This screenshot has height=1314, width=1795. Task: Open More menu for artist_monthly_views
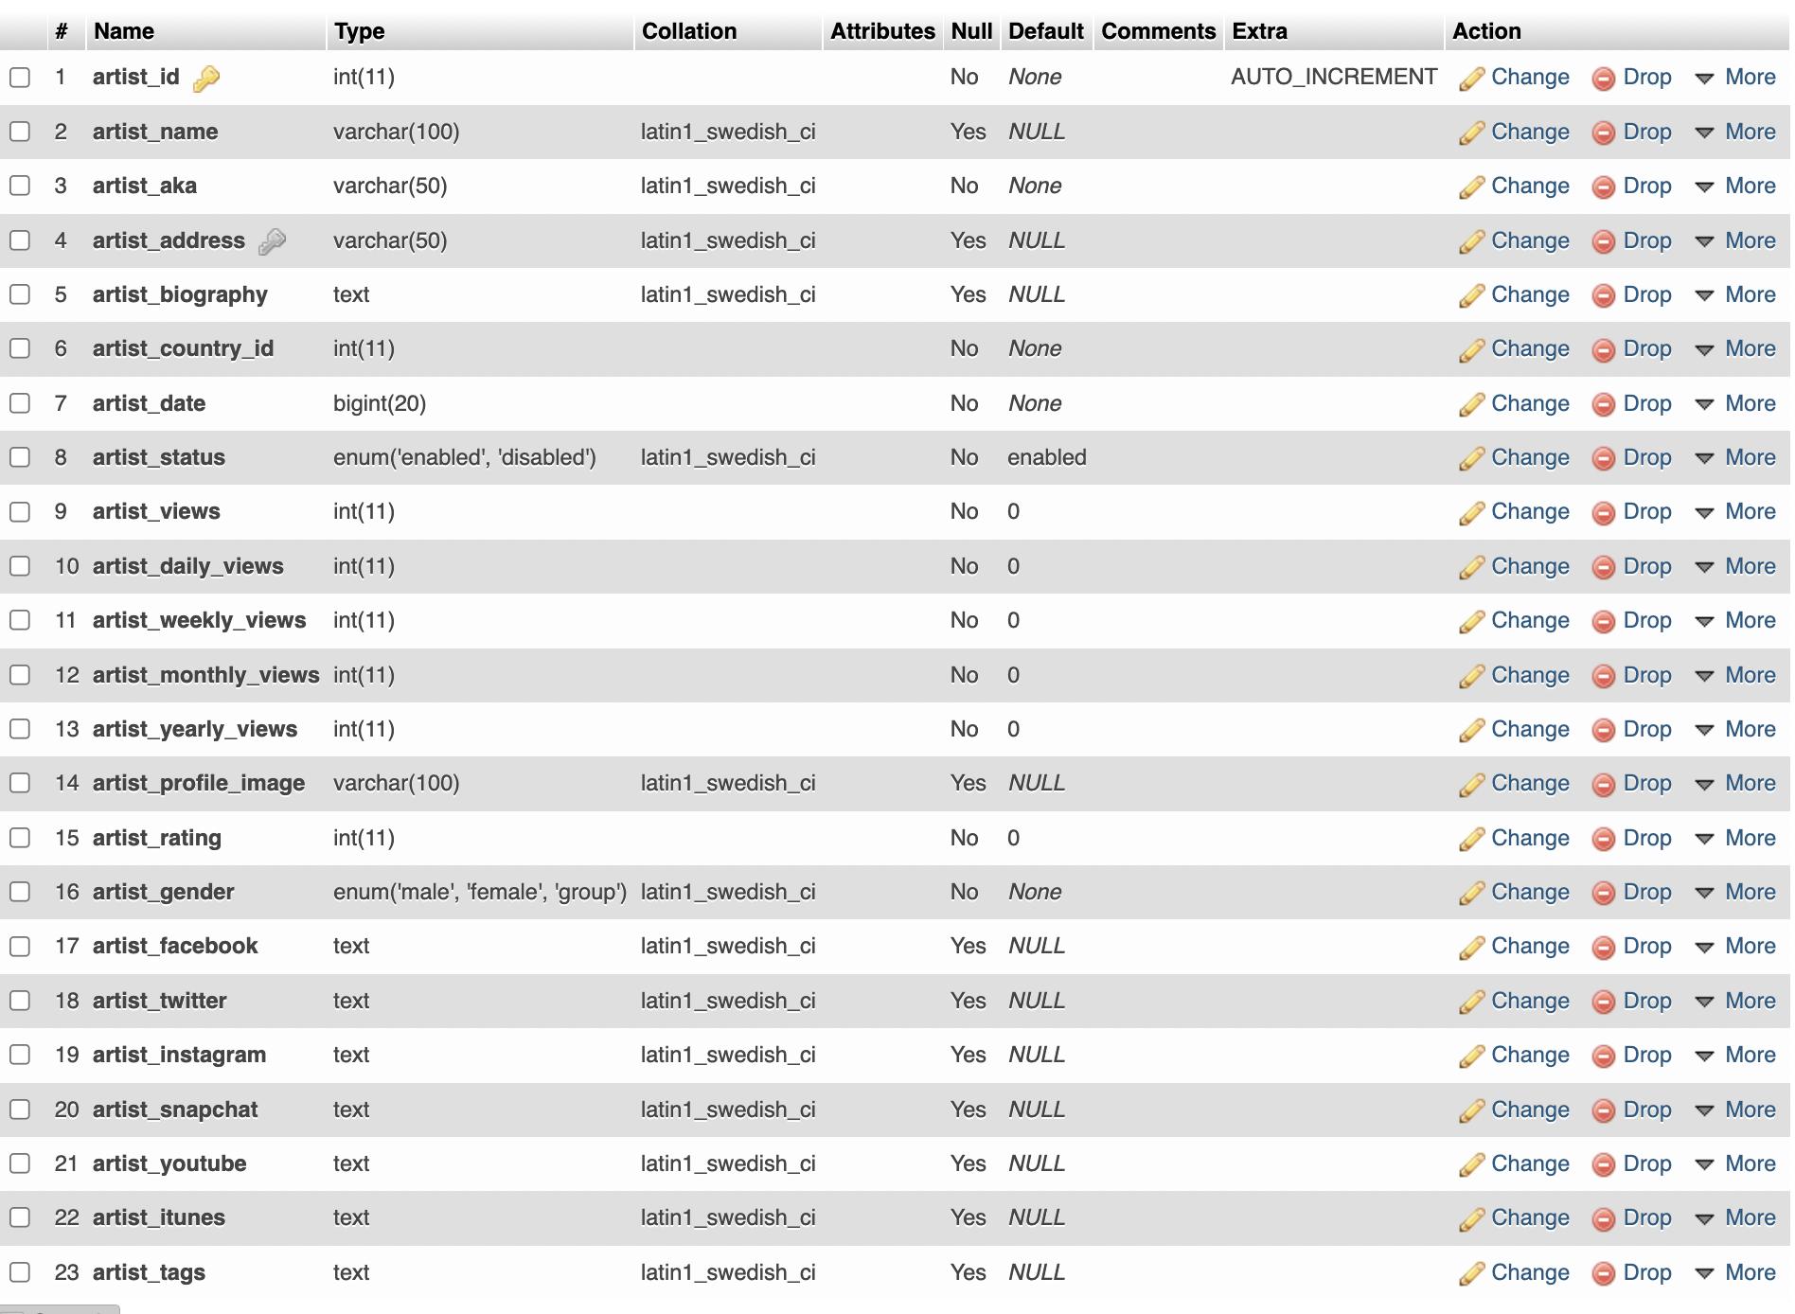(1735, 675)
